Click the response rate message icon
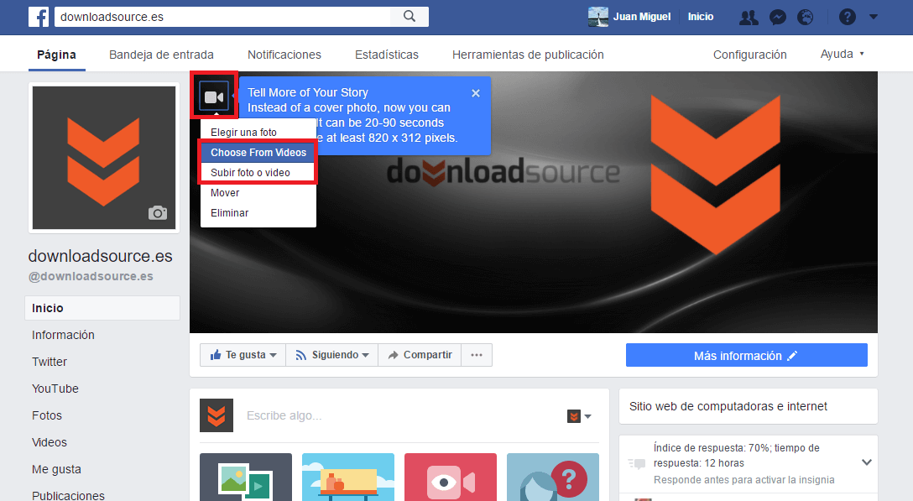Image resolution: width=913 pixels, height=501 pixels. [636, 464]
